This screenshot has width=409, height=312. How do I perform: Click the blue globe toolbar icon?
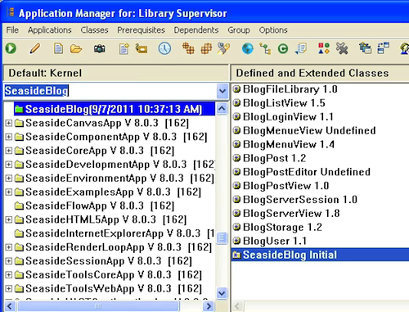click(248, 49)
